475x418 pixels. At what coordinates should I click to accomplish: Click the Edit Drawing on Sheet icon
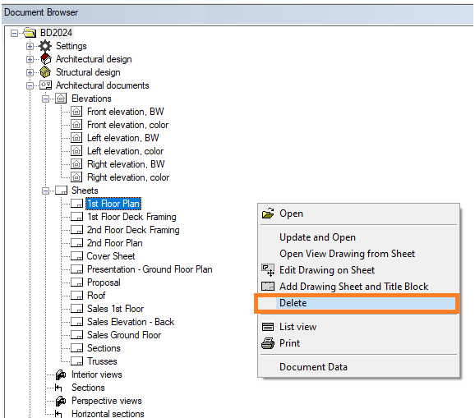click(x=268, y=270)
